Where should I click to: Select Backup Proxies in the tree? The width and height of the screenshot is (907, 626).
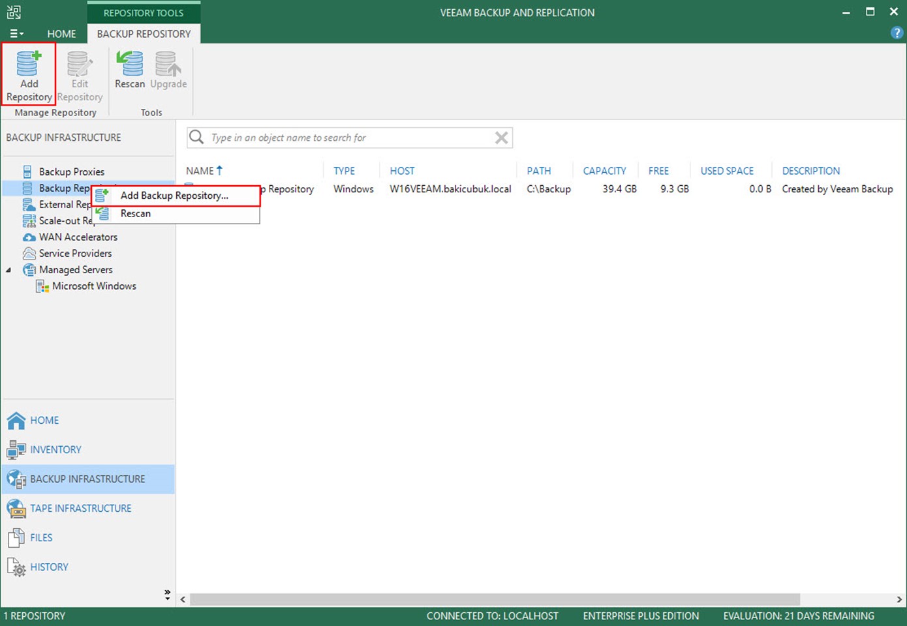click(71, 171)
